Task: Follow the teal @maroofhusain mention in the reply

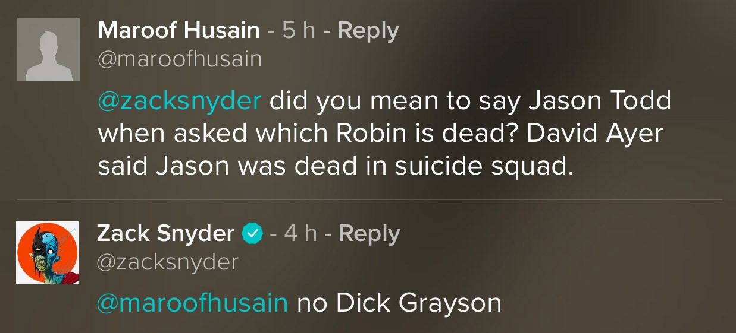Action: (x=192, y=303)
